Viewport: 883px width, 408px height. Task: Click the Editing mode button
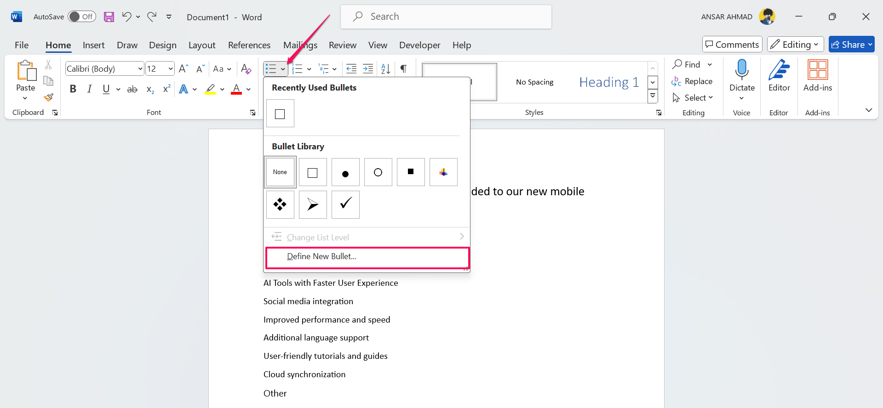click(796, 44)
